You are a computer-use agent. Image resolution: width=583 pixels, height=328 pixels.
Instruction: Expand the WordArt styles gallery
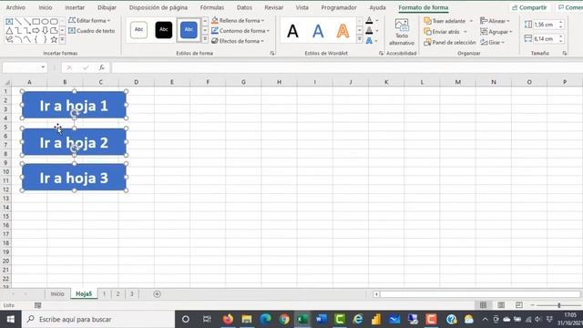point(359,39)
